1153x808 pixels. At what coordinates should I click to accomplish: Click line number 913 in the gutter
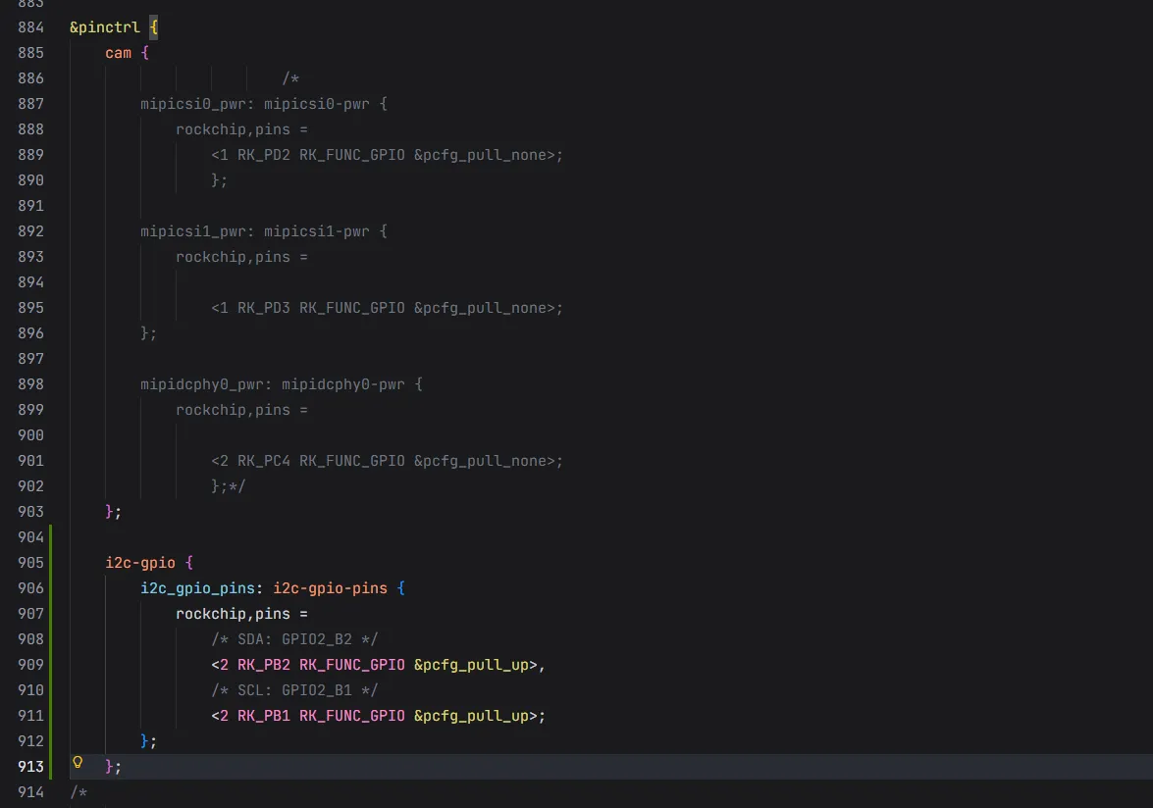[30, 767]
